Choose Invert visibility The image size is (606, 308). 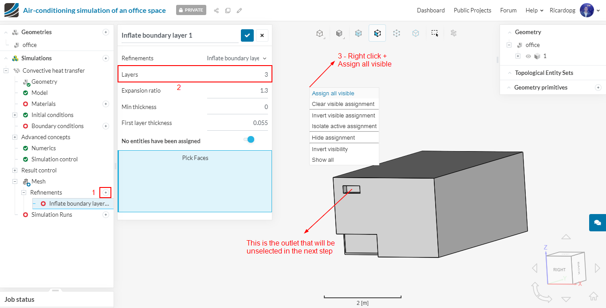click(330, 149)
